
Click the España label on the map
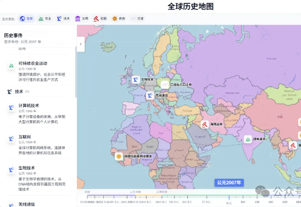pyautogui.click(x=131, y=109)
